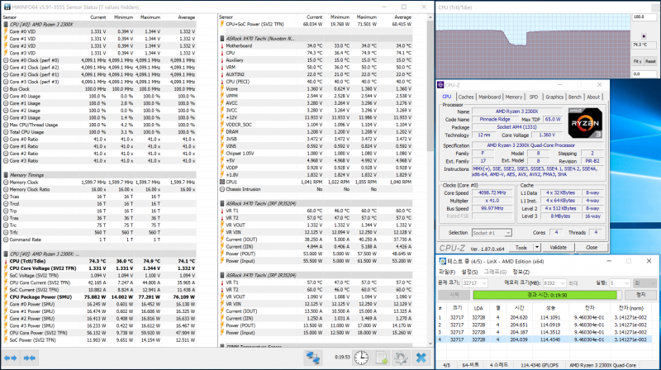Screen dimensions: 661x370
Task: Open the Memory tab in CPU-Z
Action: click(x=513, y=97)
